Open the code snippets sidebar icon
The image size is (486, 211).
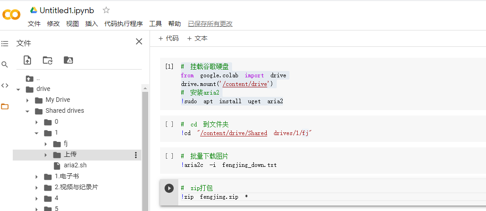coord(5,85)
